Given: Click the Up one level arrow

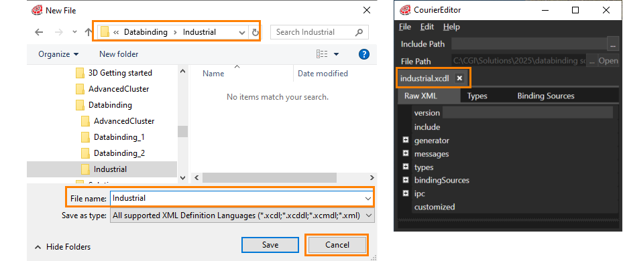Looking at the screenshot, I should (x=89, y=33).
